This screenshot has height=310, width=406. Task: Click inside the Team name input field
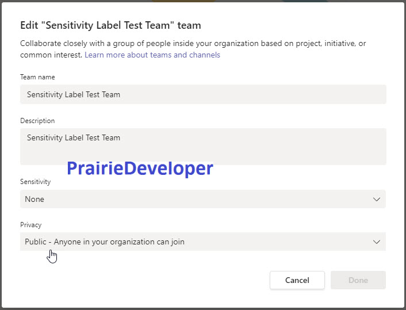pos(203,94)
